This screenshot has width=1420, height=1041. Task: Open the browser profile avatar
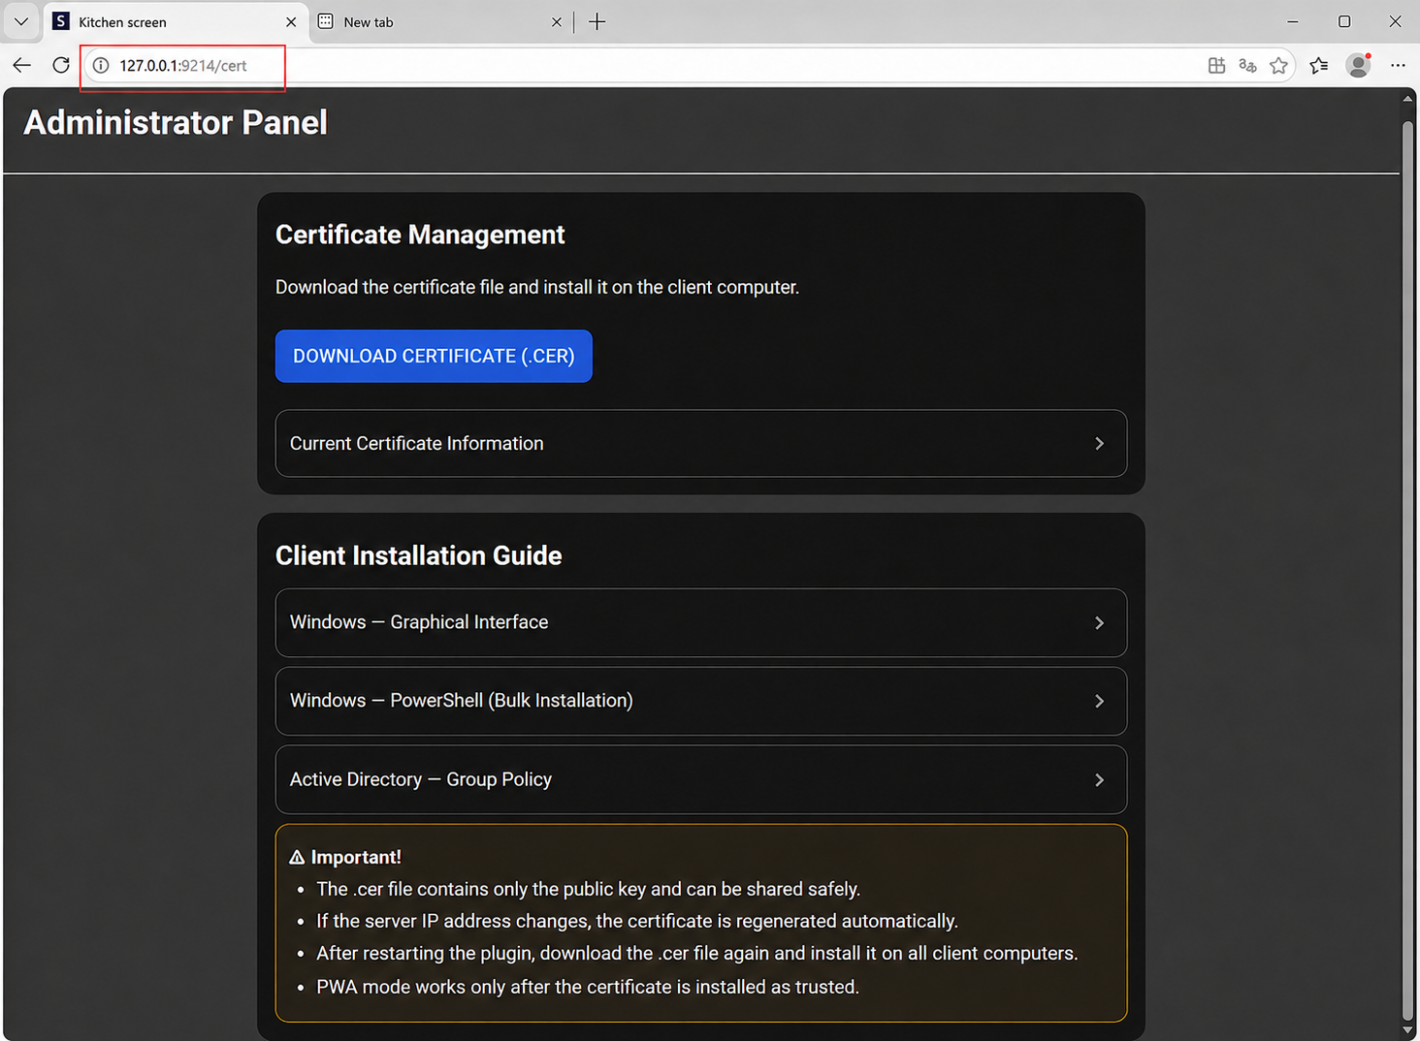1358,65
